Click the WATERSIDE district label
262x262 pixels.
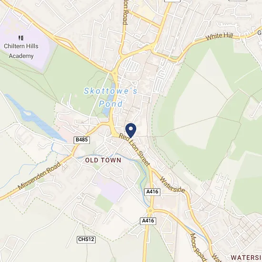point(246,258)
